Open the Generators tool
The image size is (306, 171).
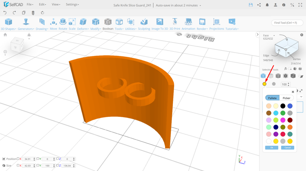26,24
